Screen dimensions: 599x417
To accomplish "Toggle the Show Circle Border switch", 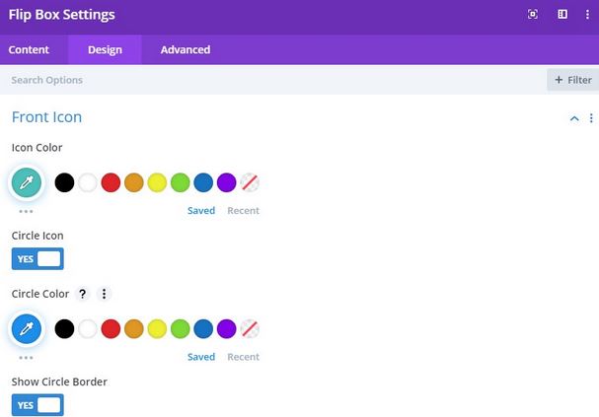I will [x=37, y=405].
